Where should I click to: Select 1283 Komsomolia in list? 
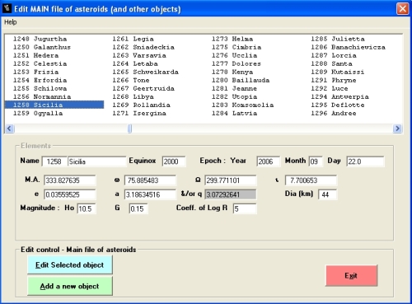243,105
